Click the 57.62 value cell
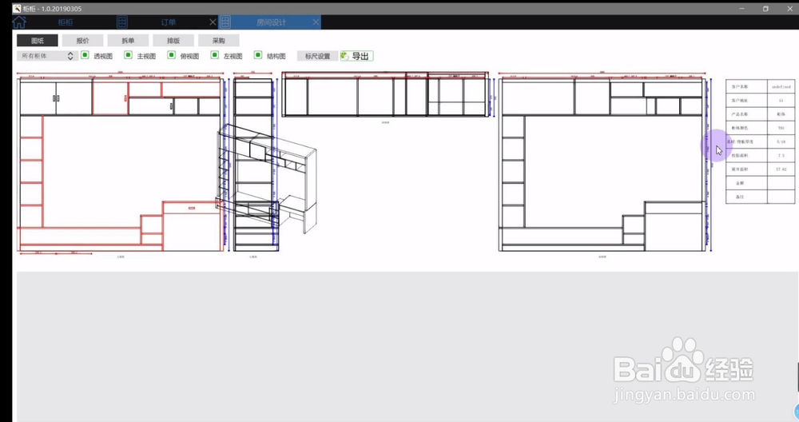 point(781,169)
